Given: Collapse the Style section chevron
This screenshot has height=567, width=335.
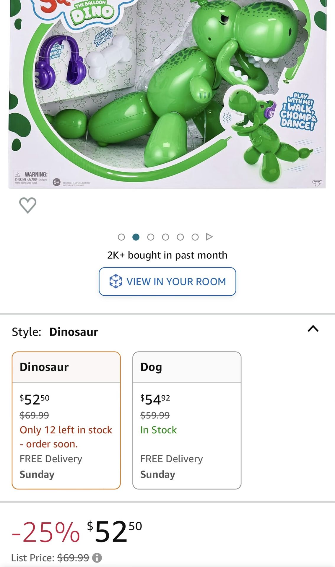Looking at the screenshot, I should 313,328.
